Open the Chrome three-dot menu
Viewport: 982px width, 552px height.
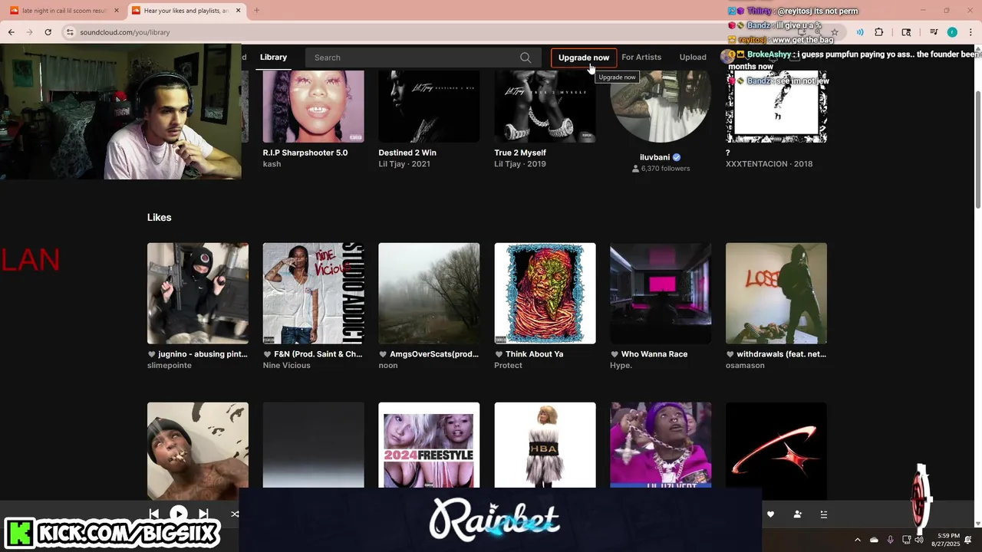click(970, 32)
